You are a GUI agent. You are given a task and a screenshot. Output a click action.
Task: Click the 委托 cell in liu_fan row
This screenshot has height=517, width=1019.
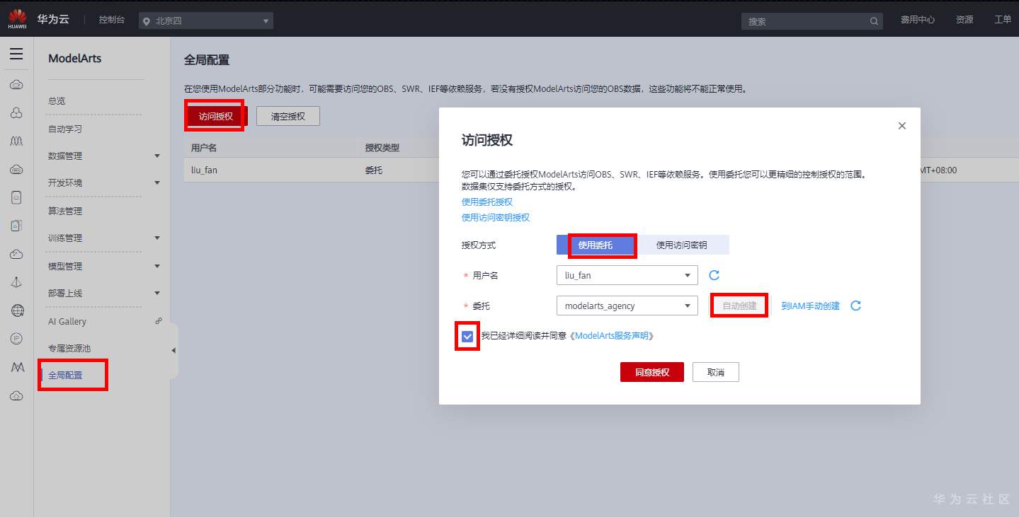(374, 170)
